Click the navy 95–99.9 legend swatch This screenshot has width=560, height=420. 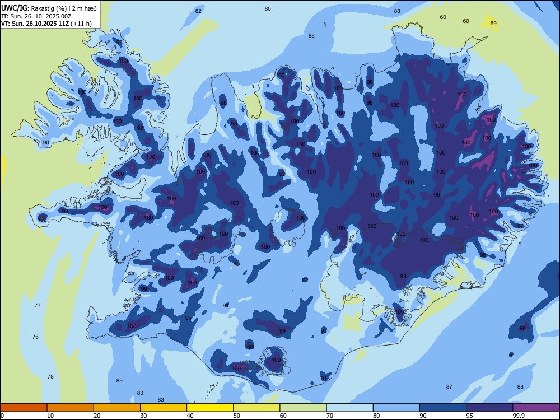point(489,408)
